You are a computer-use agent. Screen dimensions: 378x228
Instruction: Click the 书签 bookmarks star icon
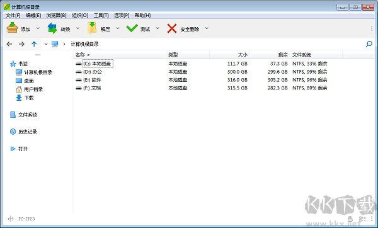13,64
